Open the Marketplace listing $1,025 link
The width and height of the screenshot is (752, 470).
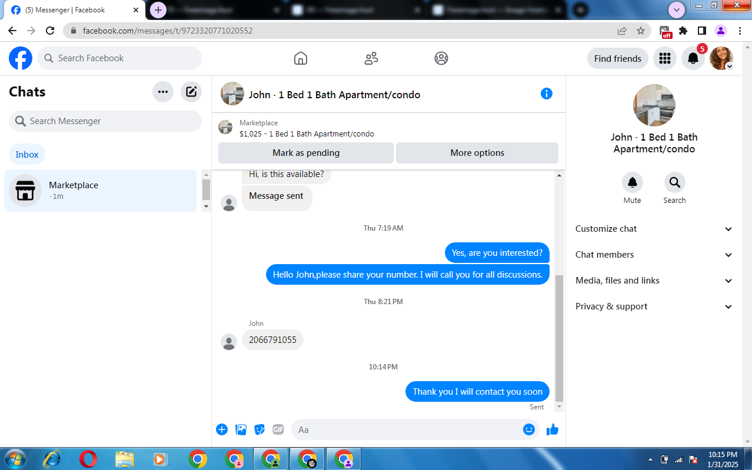click(307, 134)
